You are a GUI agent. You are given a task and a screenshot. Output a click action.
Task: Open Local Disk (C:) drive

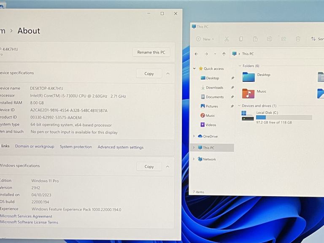pos(267,113)
